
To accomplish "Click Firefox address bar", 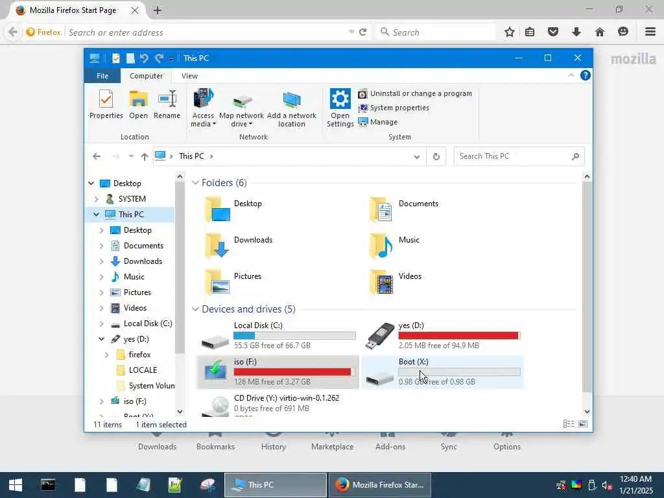I will (x=207, y=32).
